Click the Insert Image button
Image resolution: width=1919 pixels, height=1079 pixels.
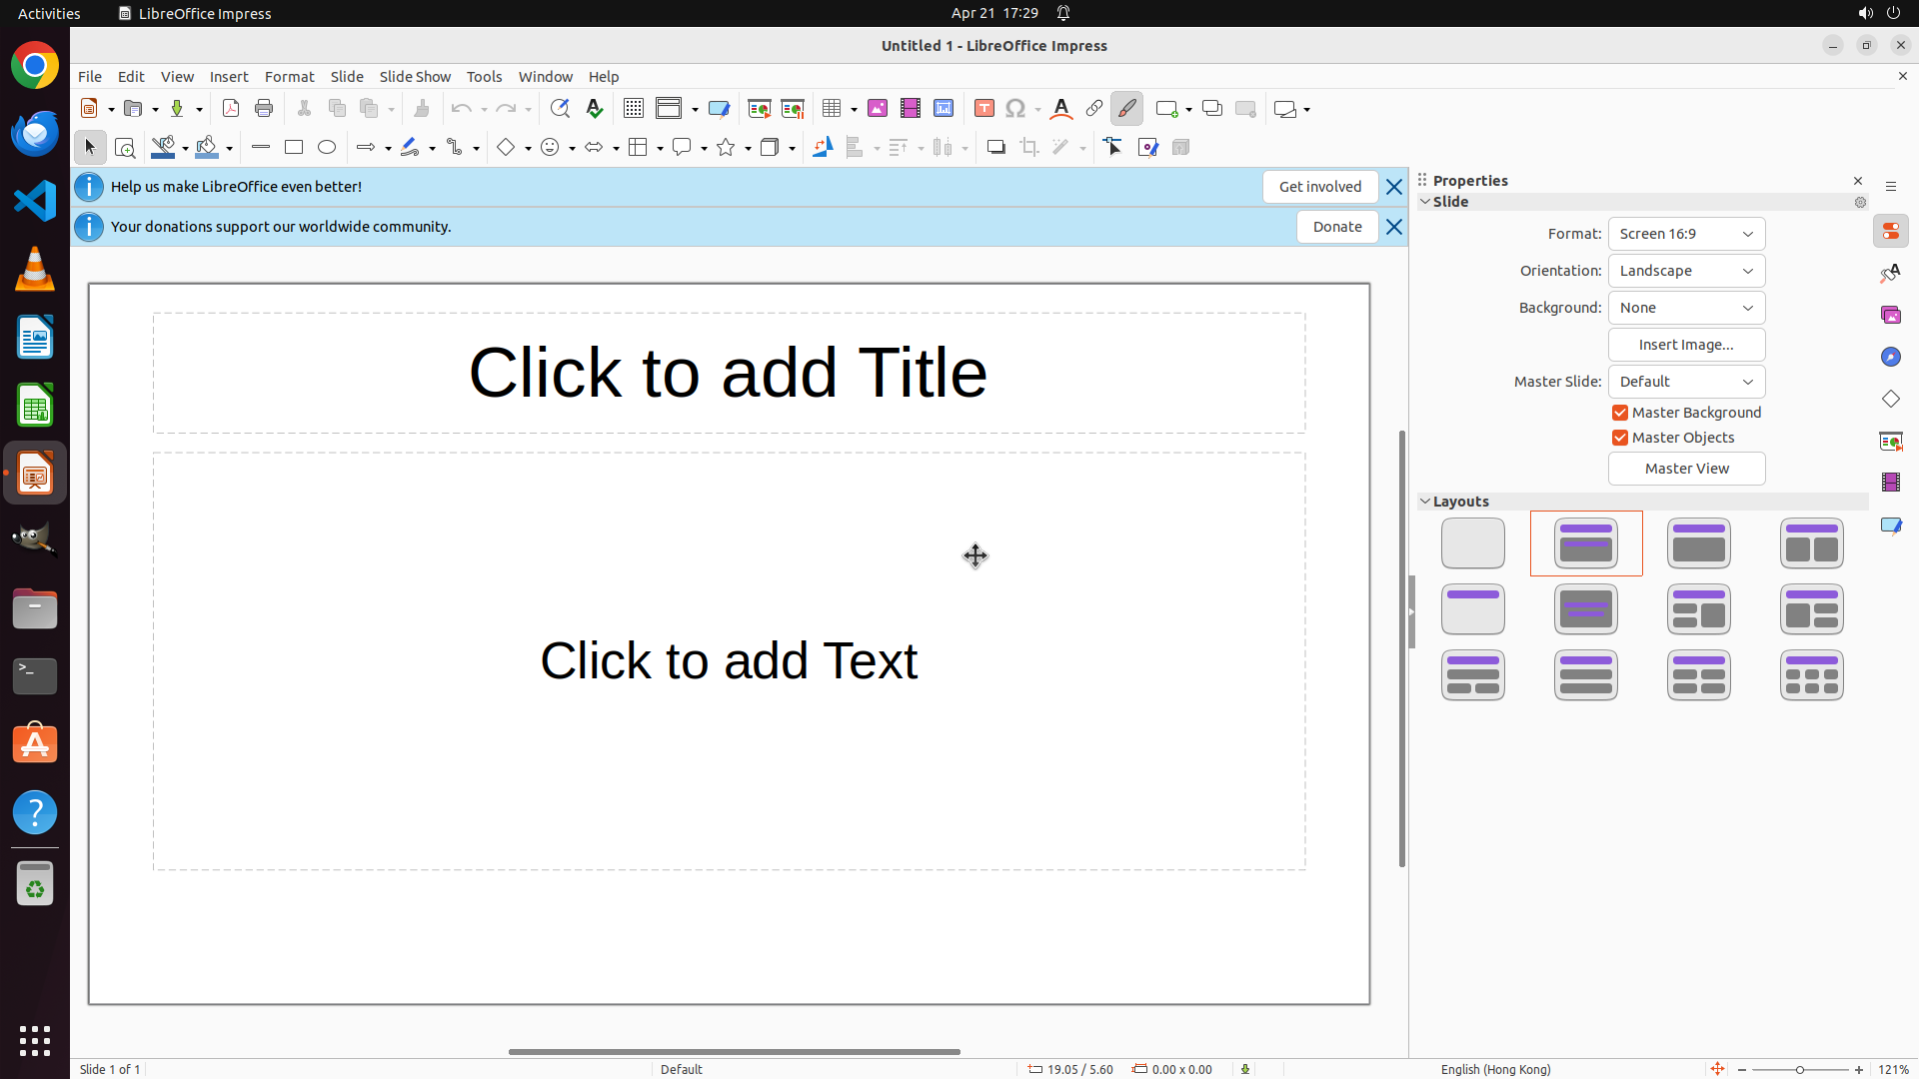[1686, 345]
